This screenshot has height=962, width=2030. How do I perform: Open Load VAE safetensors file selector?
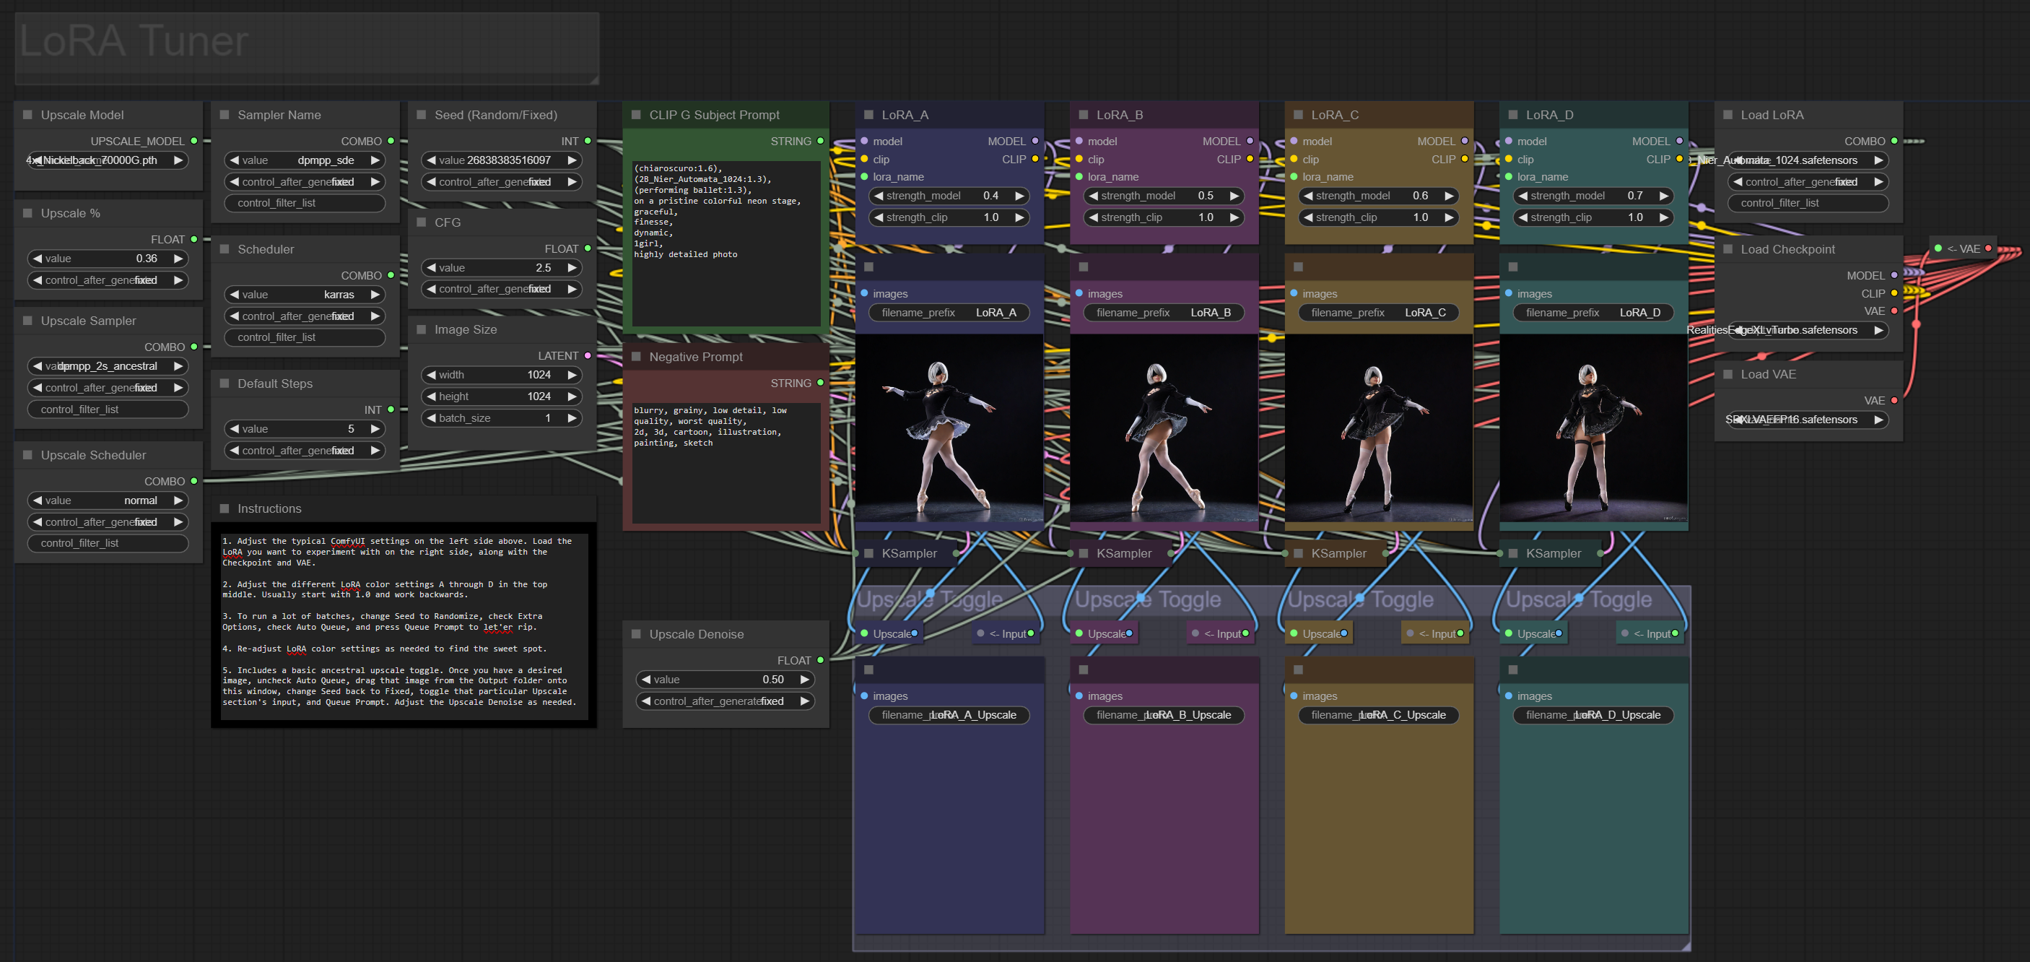pyautogui.click(x=1808, y=420)
